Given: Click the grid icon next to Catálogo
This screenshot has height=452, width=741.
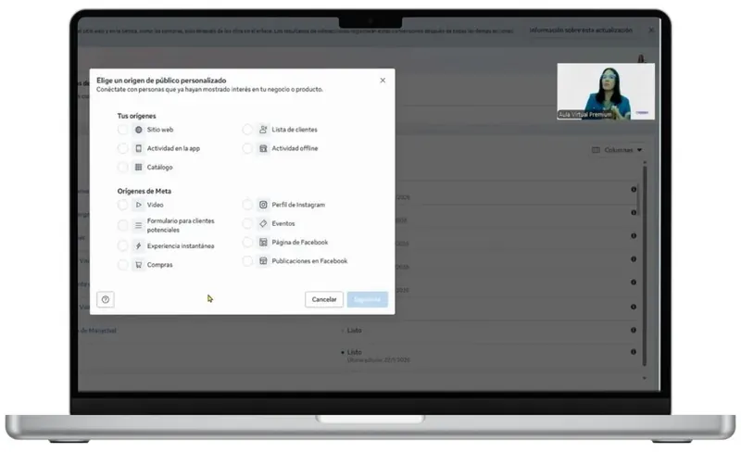Looking at the screenshot, I should click(x=138, y=167).
